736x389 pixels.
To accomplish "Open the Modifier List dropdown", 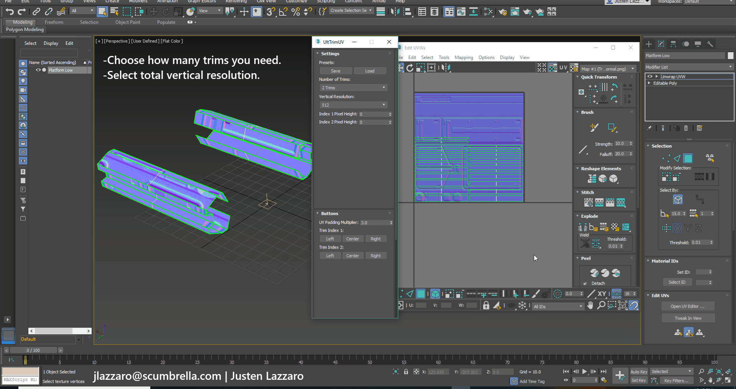I will click(689, 67).
